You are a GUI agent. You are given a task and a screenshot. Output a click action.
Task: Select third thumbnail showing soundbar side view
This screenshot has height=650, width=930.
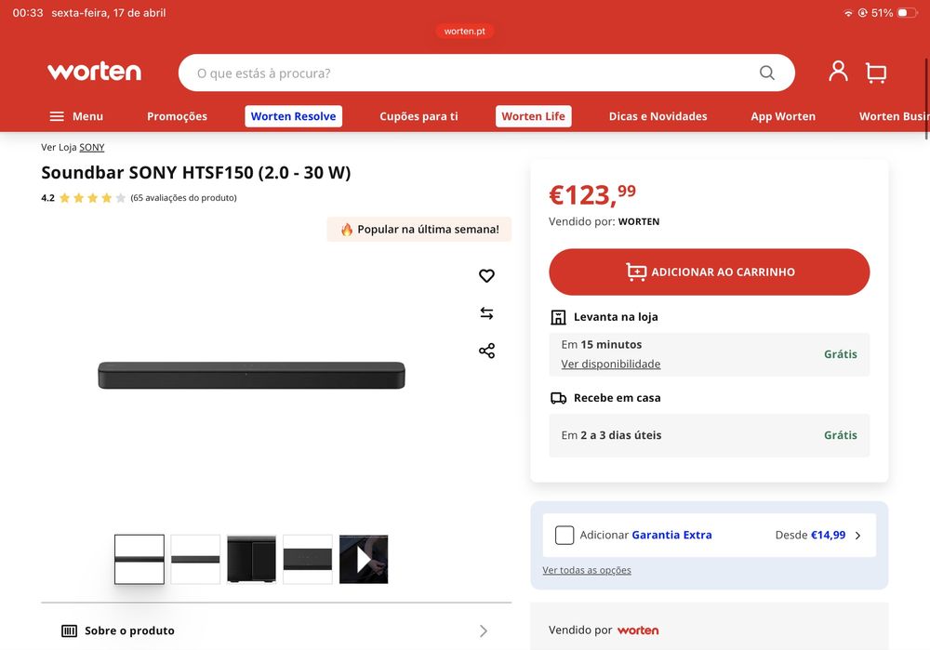tap(251, 559)
